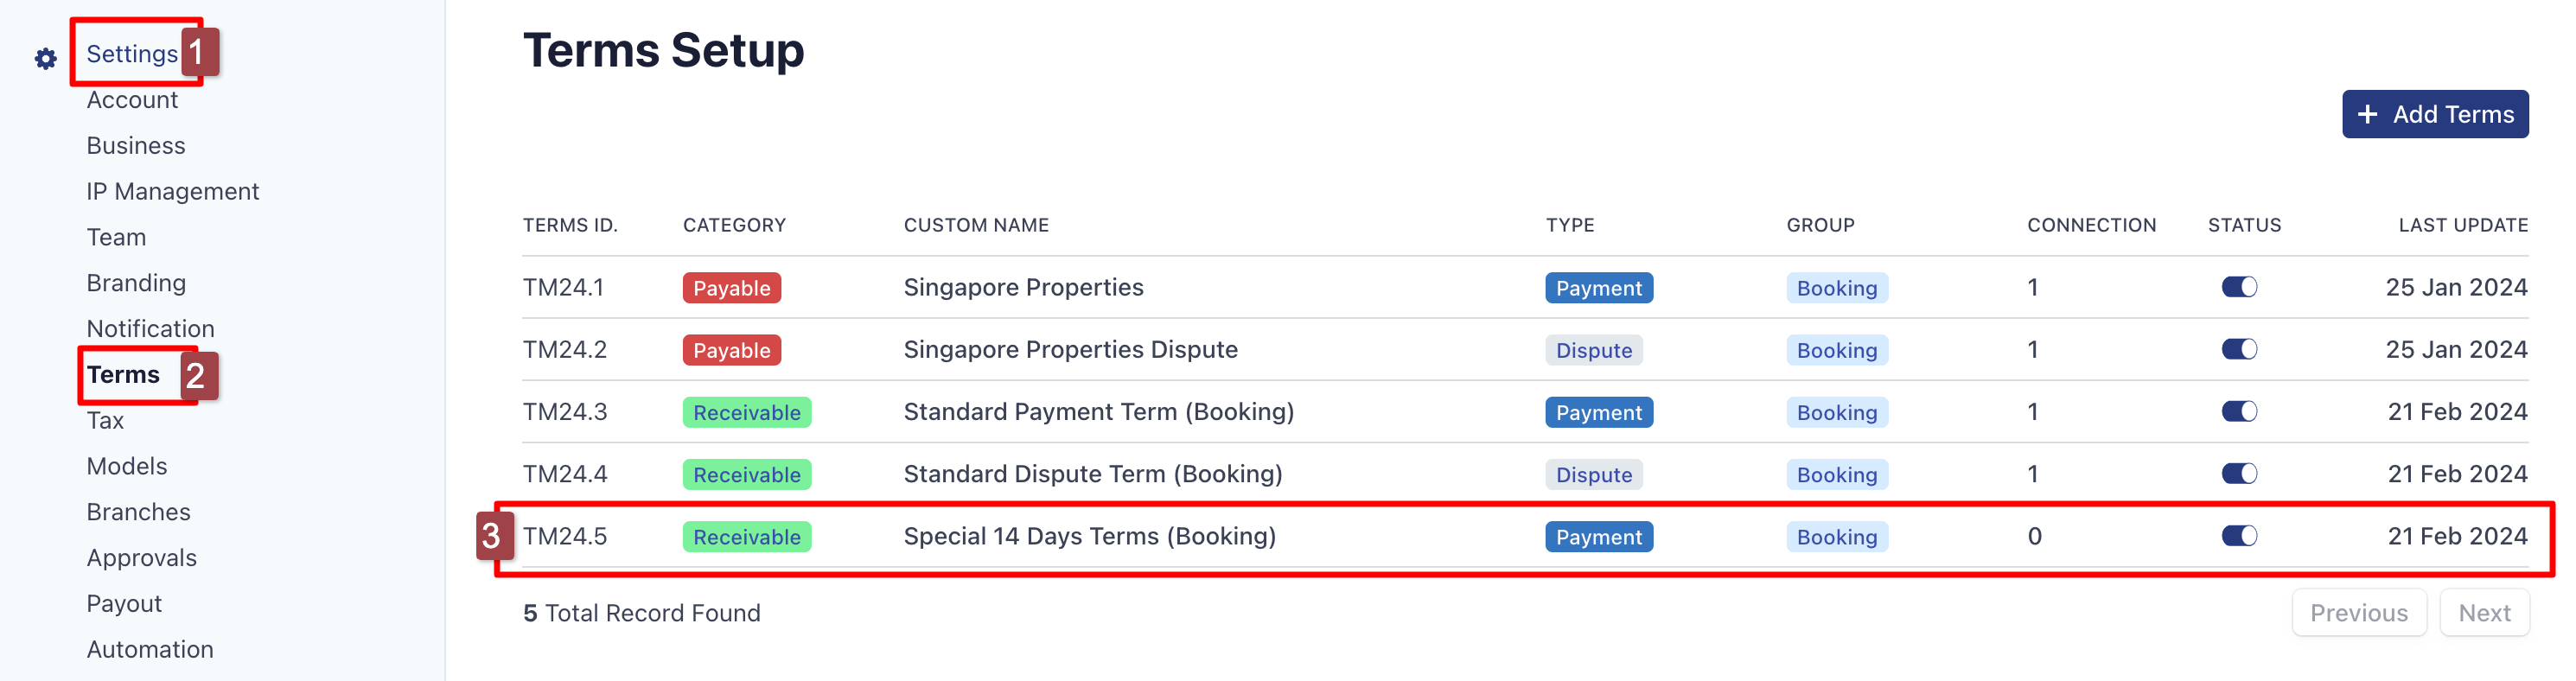Click the Previous pagination button
This screenshot has height=681, width=2576.
click(x=2358, y=612)
